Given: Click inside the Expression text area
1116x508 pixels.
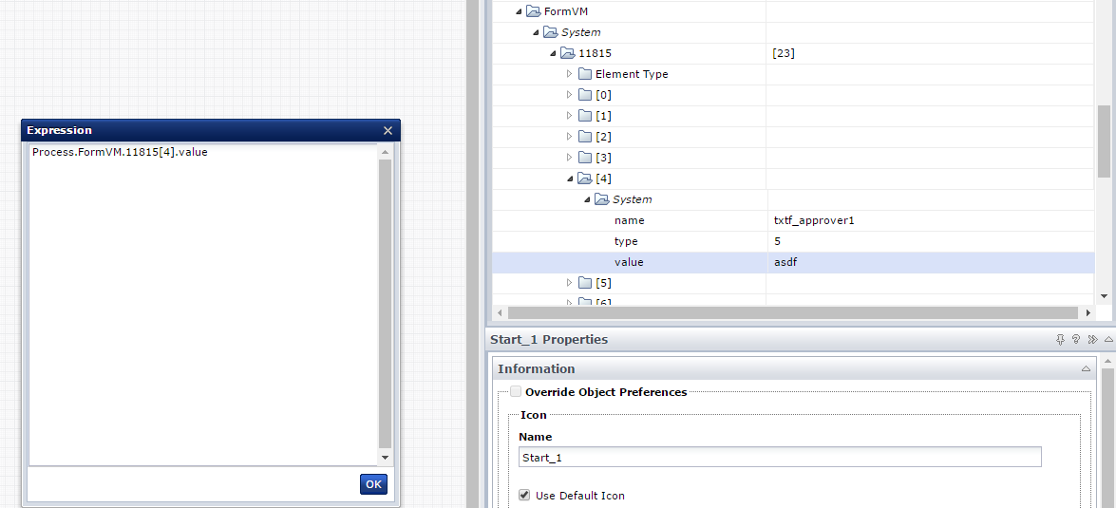Looking at the screenshot, I should click(203, 305).
